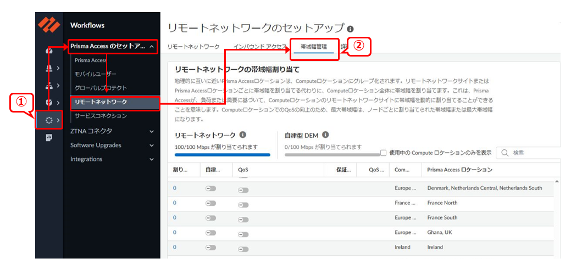
Task: Click info icon beside リモートネットワーク bandwidth label
Action: (243, 134)
